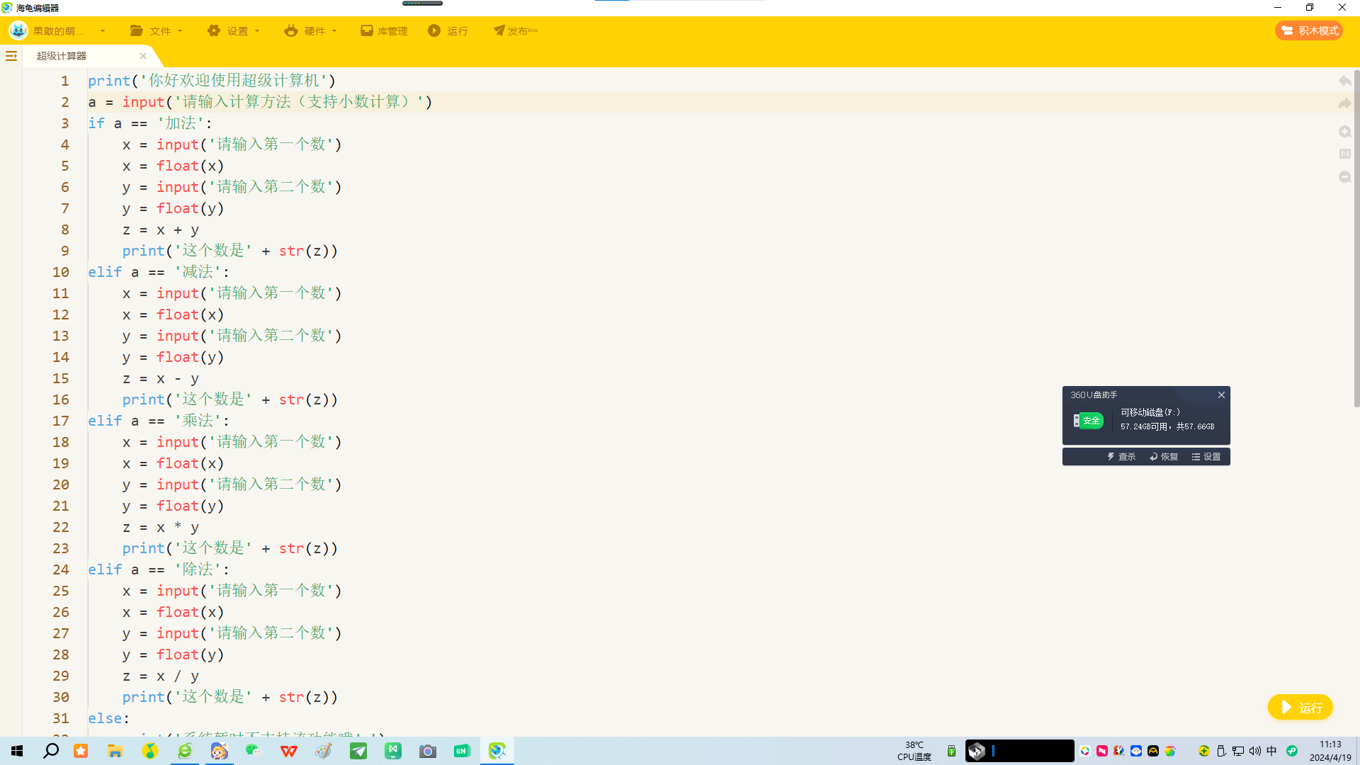Open the green paper plane app
The width and height of the screenshot is (1360, 765).
[x=358, y=751]
